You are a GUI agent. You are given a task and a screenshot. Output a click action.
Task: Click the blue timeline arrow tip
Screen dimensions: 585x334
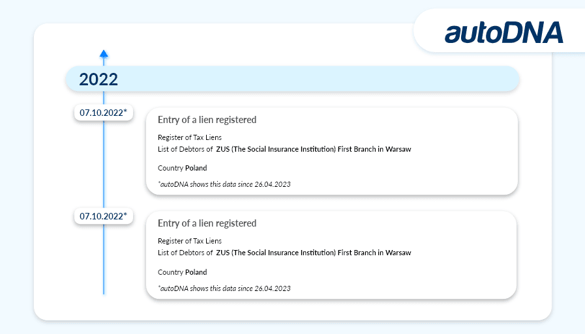tap(104, 54)
